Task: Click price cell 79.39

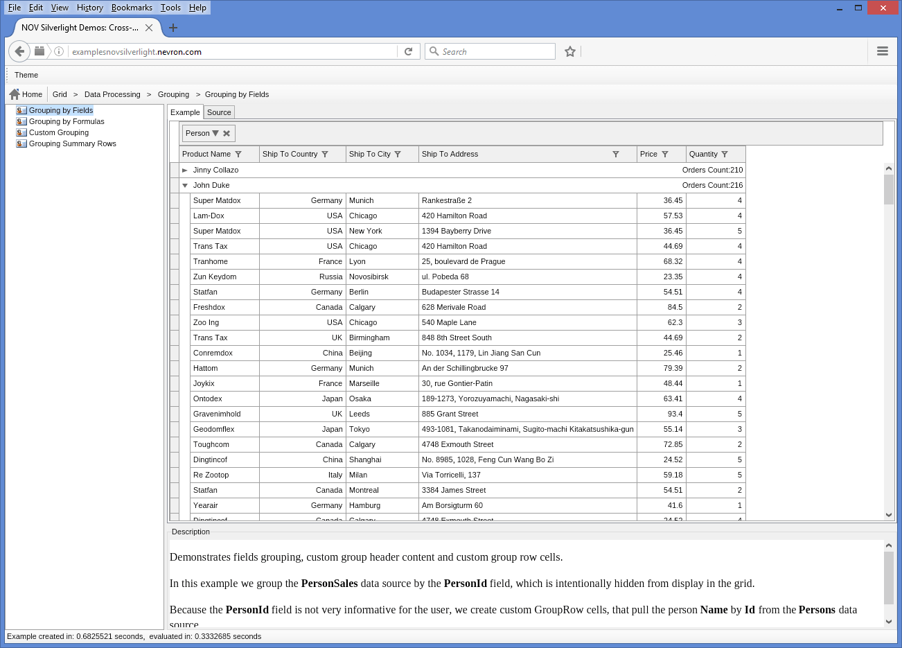Action: pyautogui.click(x=662, y=368)
